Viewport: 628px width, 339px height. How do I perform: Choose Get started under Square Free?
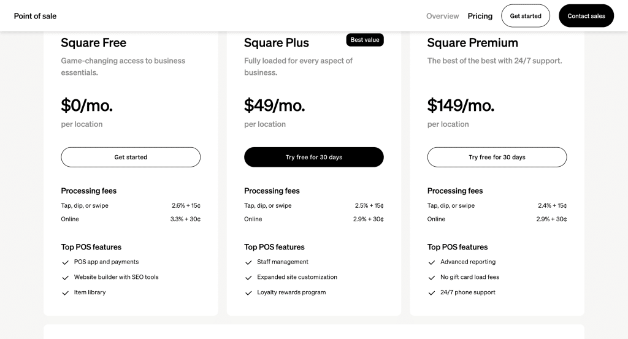click(131, 157)
